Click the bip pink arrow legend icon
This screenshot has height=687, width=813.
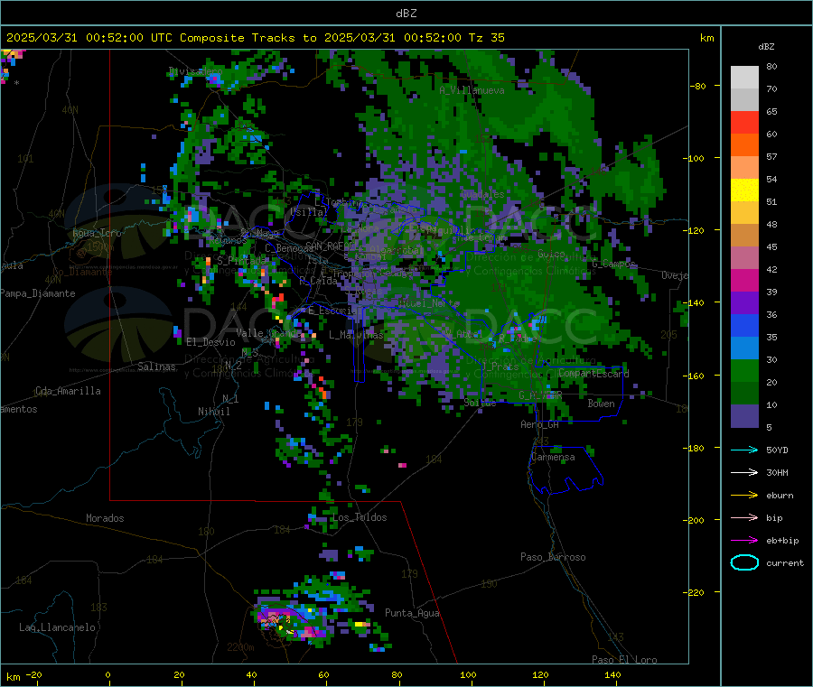click(744, 517)
